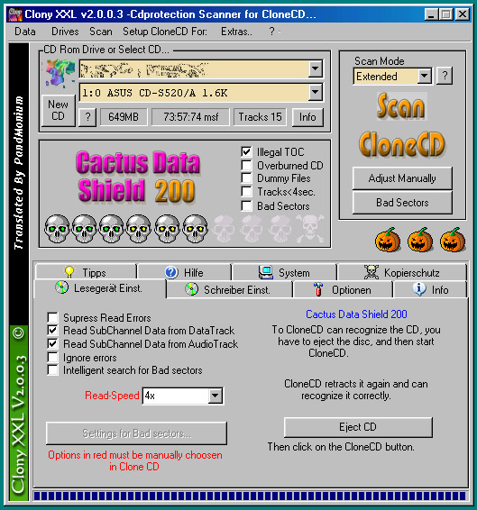Click the blue Cactus Data Shield 200 heading
This screenshot has width=477, height=510.
point(356,314)
